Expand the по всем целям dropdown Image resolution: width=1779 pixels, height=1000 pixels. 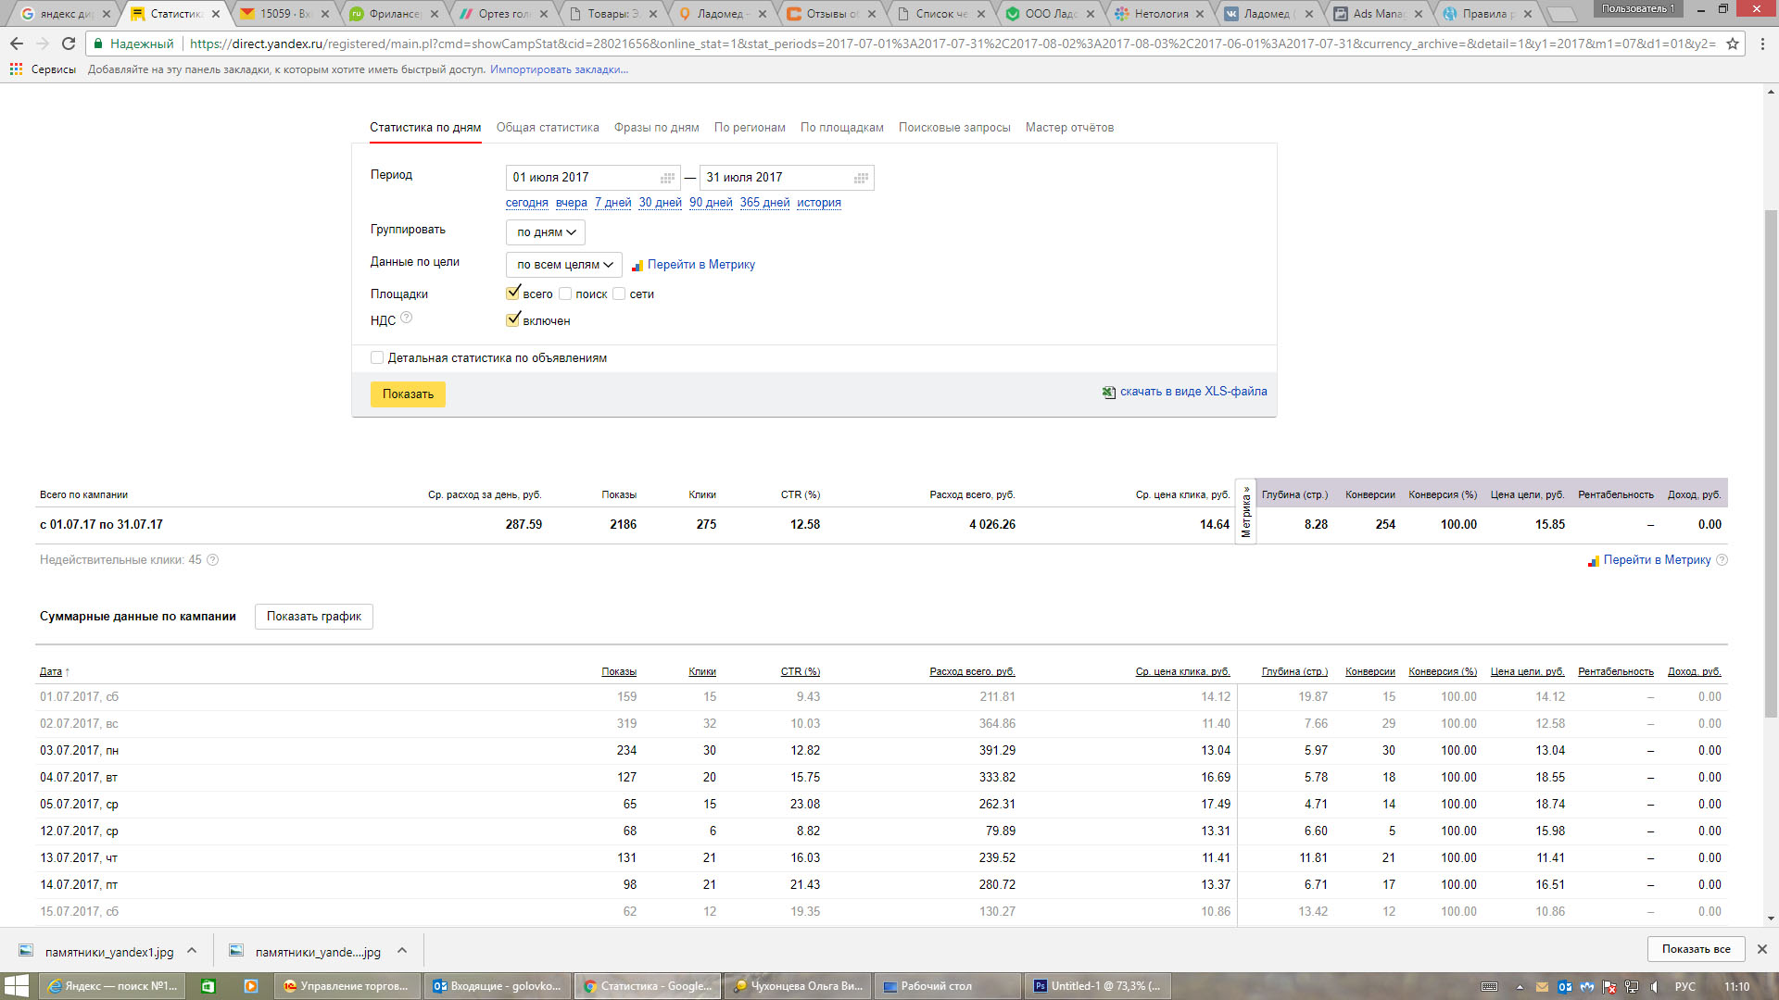(x=563, y=265)
